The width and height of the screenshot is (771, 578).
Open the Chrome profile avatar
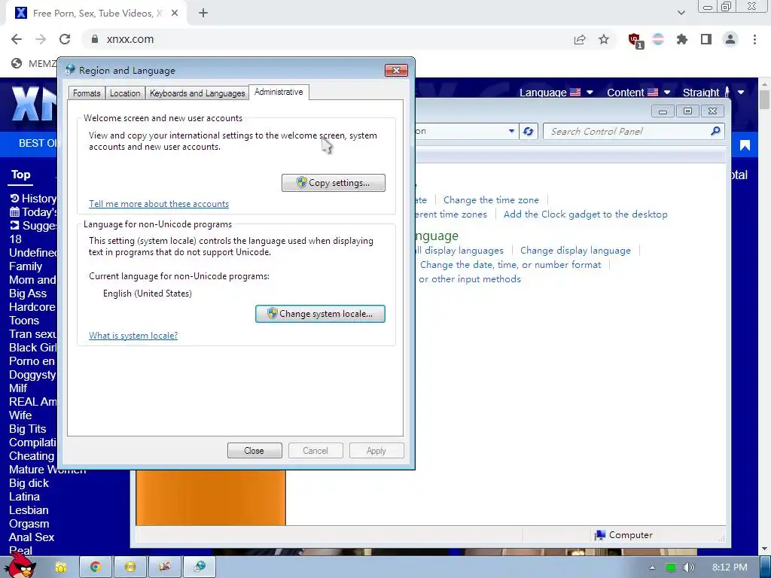click(730, 39)
